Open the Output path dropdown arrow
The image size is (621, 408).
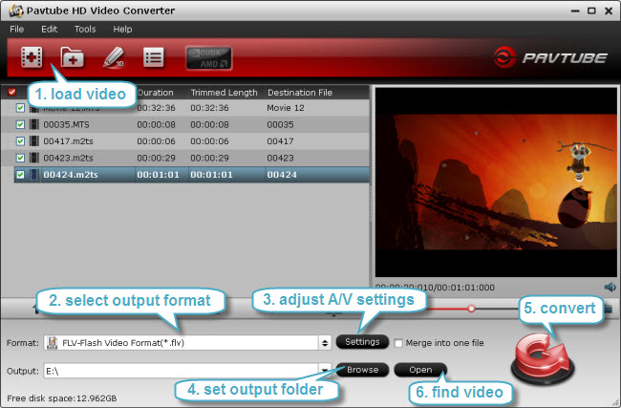pos(325,371)
